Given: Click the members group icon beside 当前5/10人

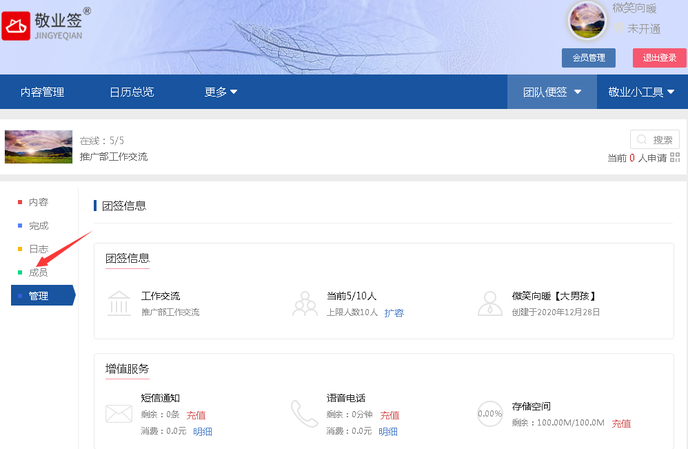Looking at the screenshot, I should pos(305,303).
